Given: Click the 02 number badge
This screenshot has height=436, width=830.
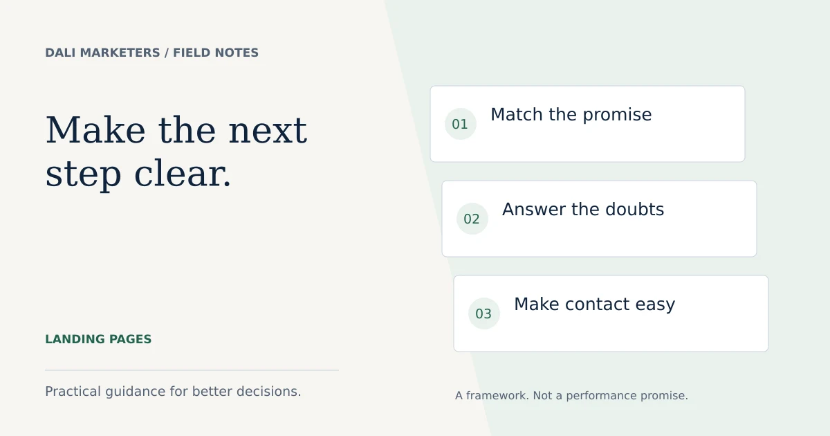Looking at the screenshot, I should point(472,219).
